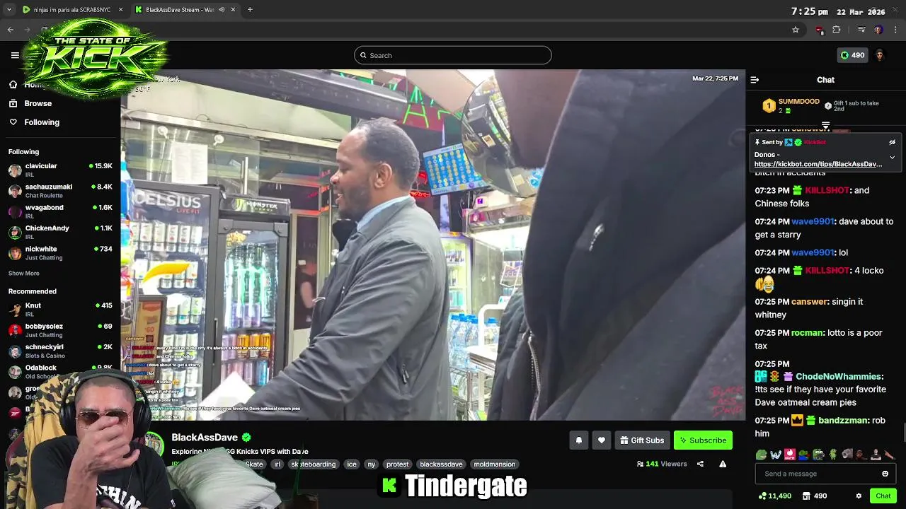
Task: Open the shop icon showing 490
Action: 814,496
